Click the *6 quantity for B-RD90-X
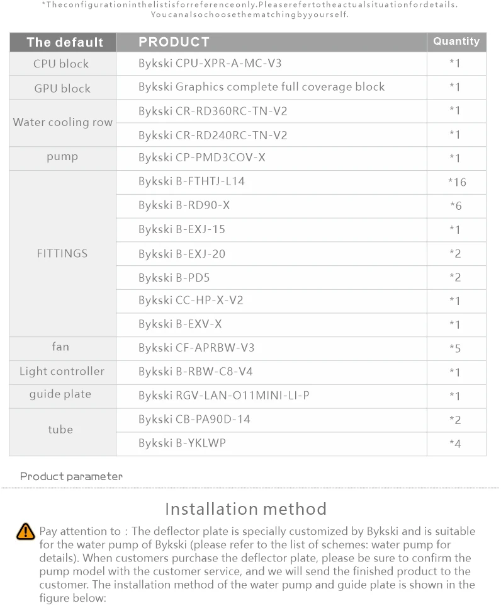Screen dimensions: 501x608 pos(456,206)
